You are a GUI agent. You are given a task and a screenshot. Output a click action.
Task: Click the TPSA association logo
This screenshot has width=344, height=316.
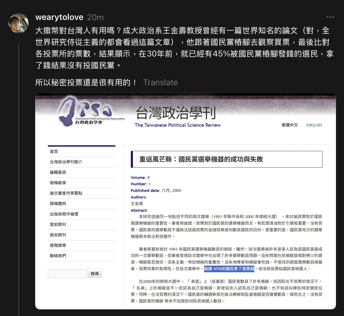point(92,111)
